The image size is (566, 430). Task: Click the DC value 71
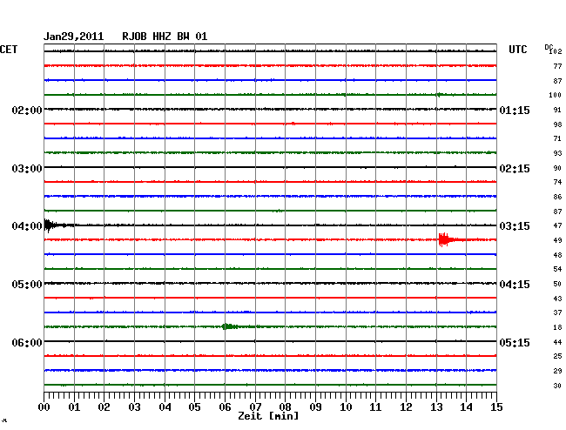557,138
